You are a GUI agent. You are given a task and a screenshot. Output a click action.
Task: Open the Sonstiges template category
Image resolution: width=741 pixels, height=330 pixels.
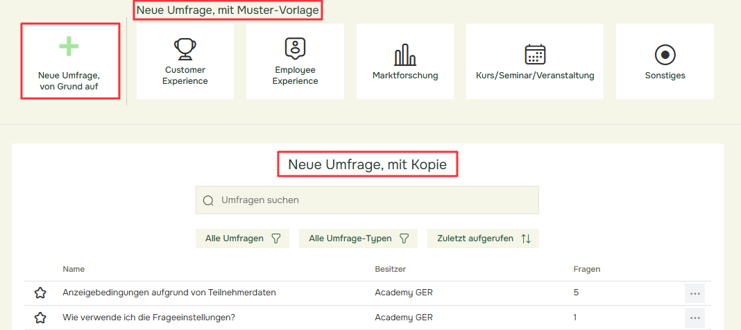tap(665, 62)
